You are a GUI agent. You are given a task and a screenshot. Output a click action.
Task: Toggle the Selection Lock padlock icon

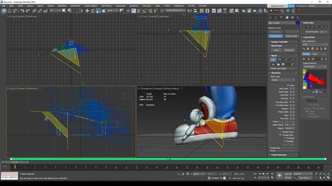pos(183,174)
